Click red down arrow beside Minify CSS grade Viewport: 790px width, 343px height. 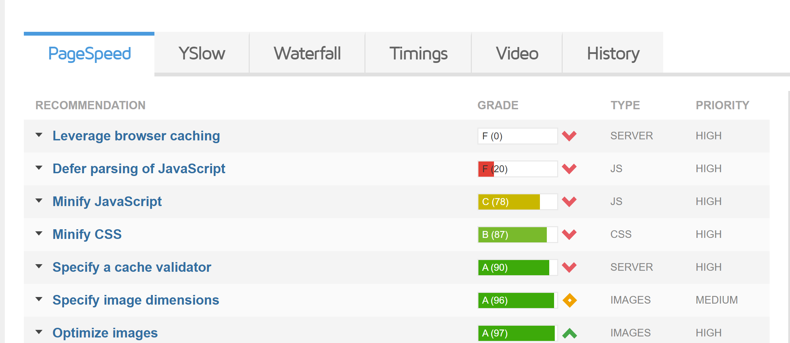pyautogui.click(x=569, y=234)
